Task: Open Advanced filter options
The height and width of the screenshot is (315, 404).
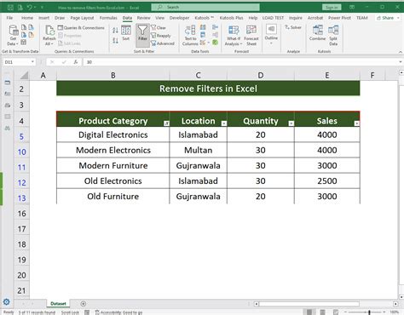Action: (163, 43)
